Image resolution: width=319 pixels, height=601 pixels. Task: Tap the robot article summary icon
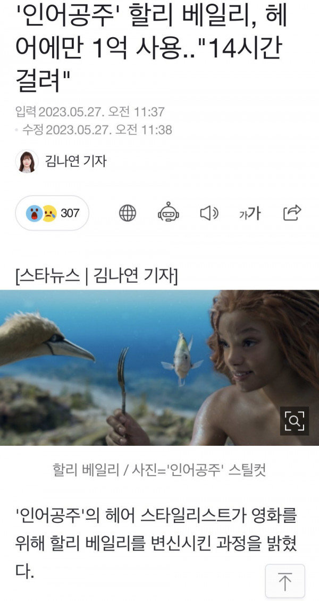169,213
